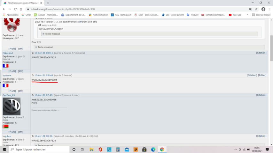Open lapinww's user name link
The image size is (273, 153).
click(7, 76)
